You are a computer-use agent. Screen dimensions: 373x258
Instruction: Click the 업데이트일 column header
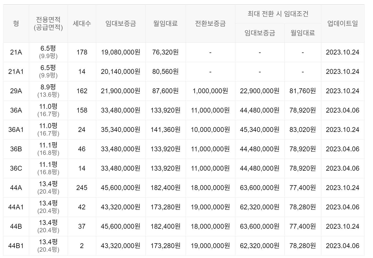coord(343,23)
